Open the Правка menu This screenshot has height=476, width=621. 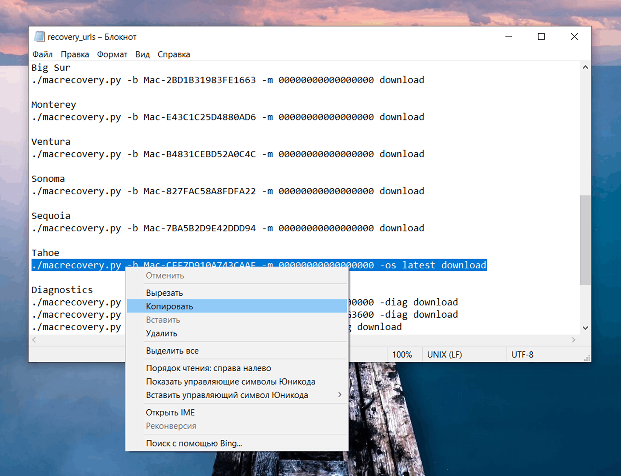point(75,54)
